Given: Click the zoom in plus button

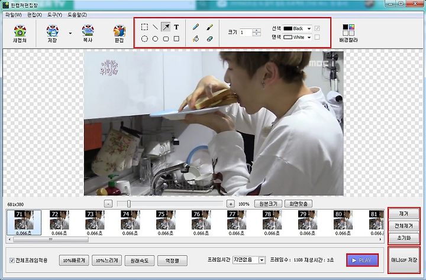Looking at the screenshot, I should (231, 204).
